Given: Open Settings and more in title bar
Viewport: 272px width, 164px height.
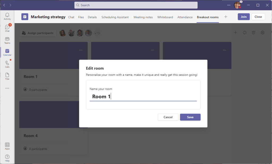Looking at the screenshot, I should click(x=229, y=5).
